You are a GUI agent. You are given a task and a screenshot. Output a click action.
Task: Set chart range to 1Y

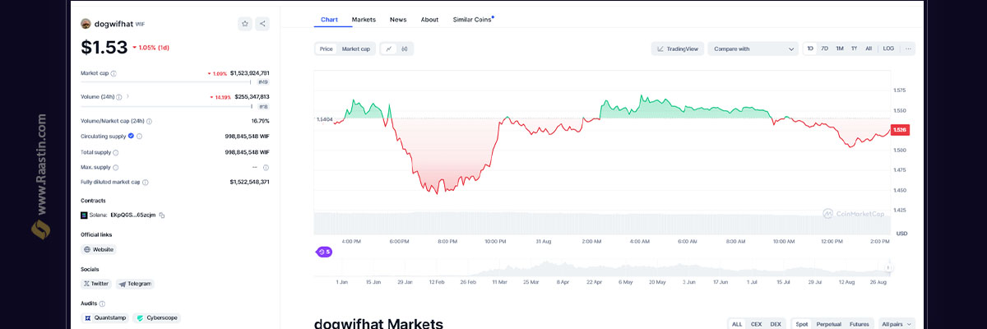pos(854,49)
